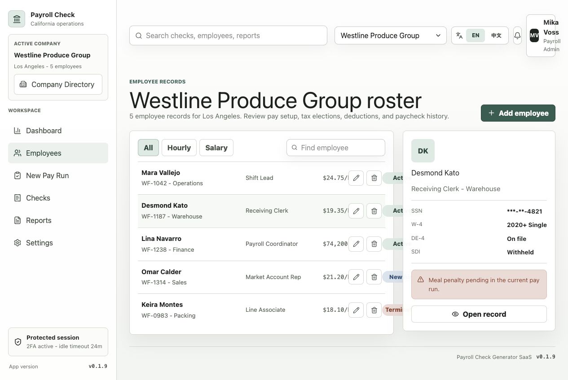Open Mika Voss user profile menu
568x380 pixels.
[x=541, y=35]
